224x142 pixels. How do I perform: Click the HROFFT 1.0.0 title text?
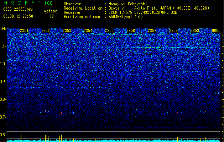coord(28,3)
